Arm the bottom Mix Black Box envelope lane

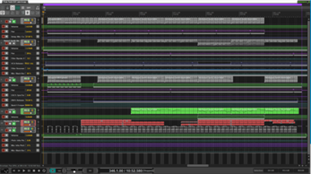pos(3,150)
